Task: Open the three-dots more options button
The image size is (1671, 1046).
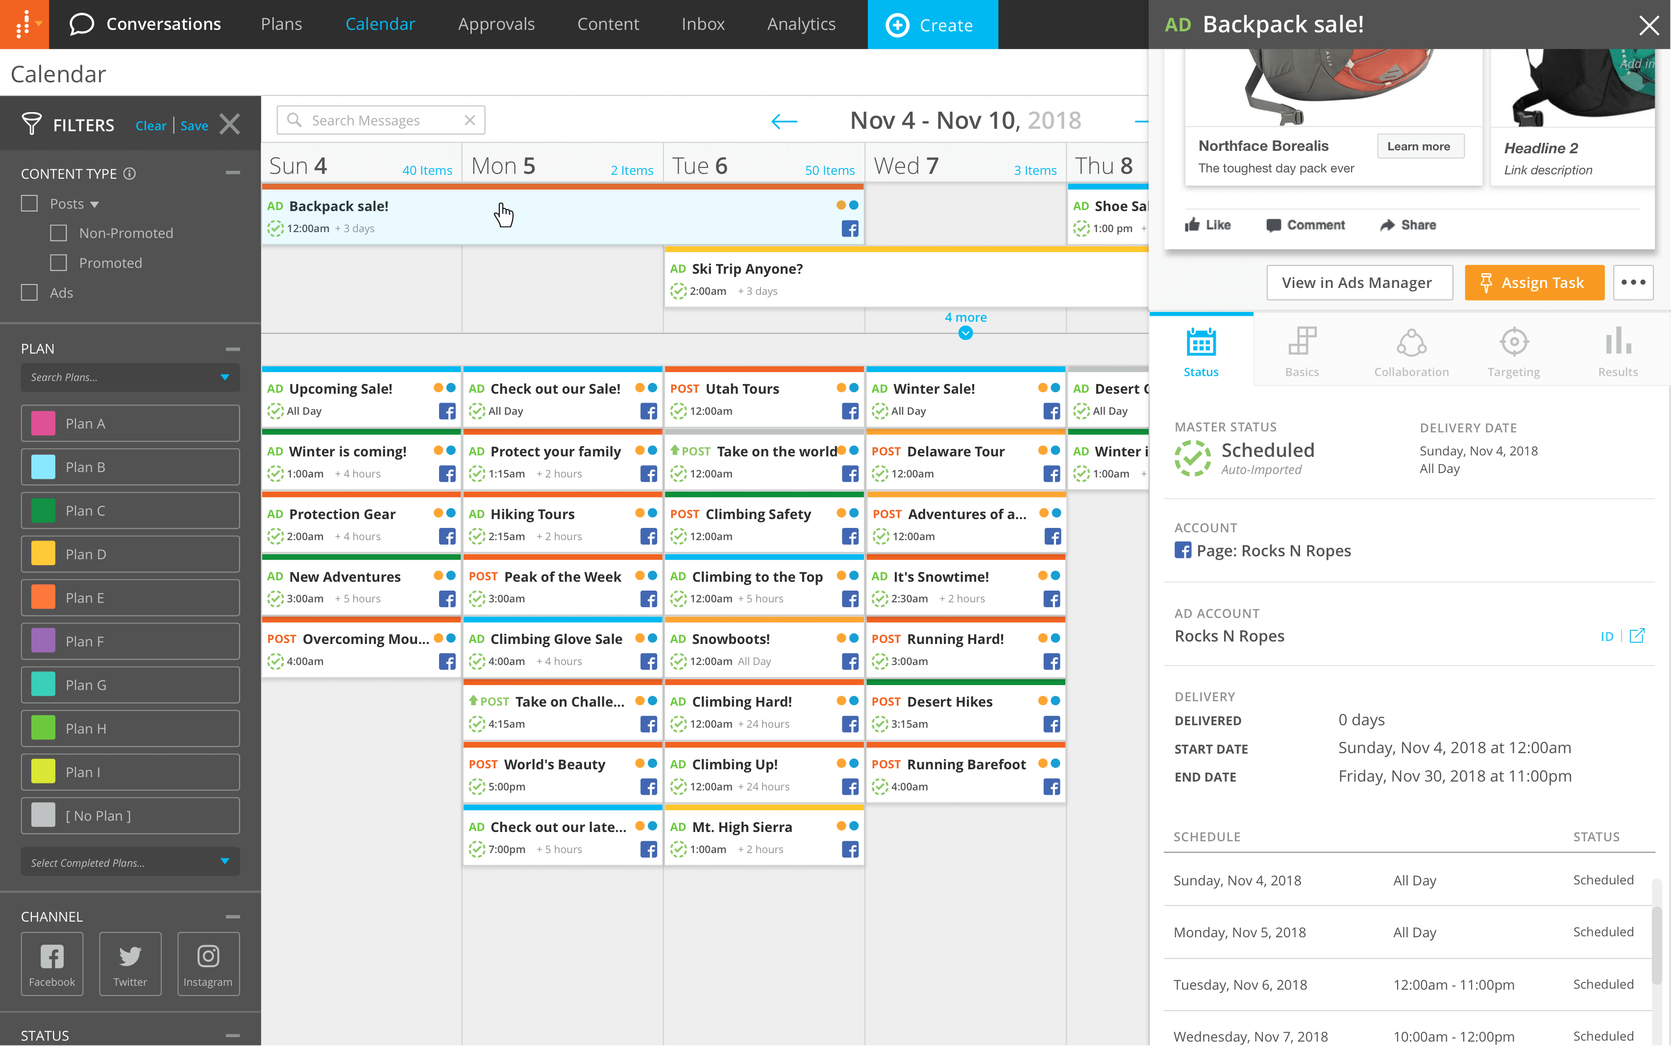Action: click(1633, 282)
